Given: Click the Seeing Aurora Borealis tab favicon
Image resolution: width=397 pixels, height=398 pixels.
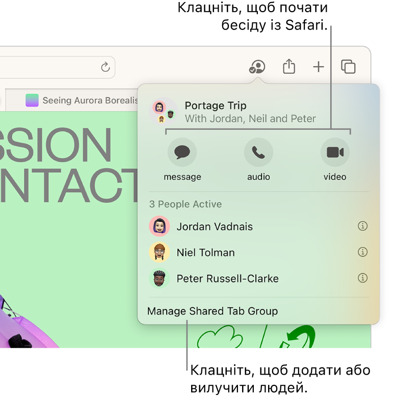Looking at the screenshot, I should tap(32, 100).
